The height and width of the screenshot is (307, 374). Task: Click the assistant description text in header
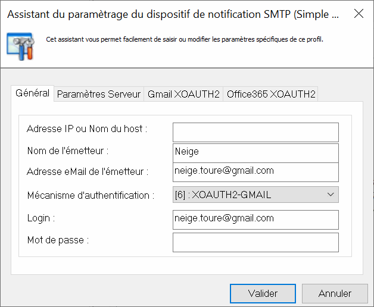[185, 40]
